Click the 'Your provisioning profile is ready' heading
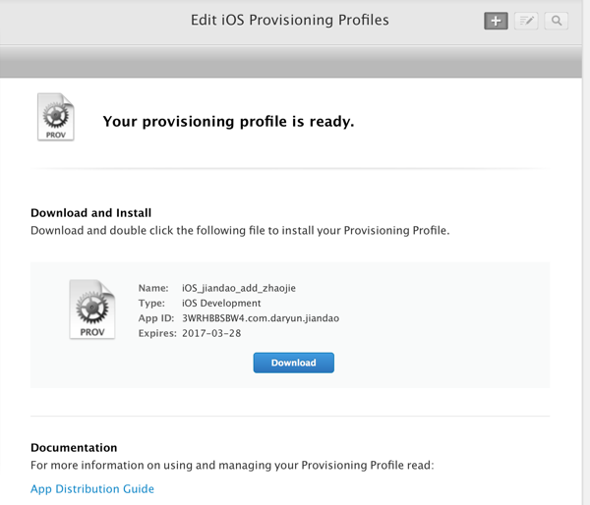 pyautogui.click(x=228, y=123)
